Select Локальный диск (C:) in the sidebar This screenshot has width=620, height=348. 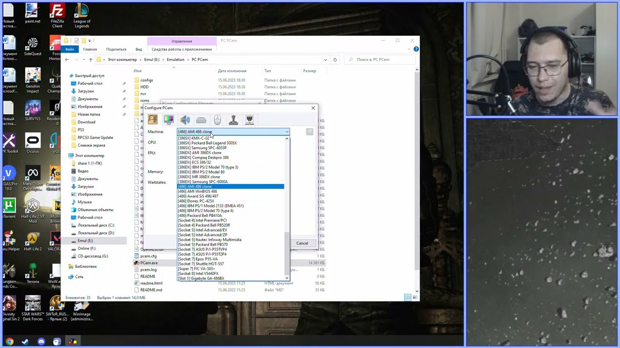pyautogui.click(x=96, y=225)
